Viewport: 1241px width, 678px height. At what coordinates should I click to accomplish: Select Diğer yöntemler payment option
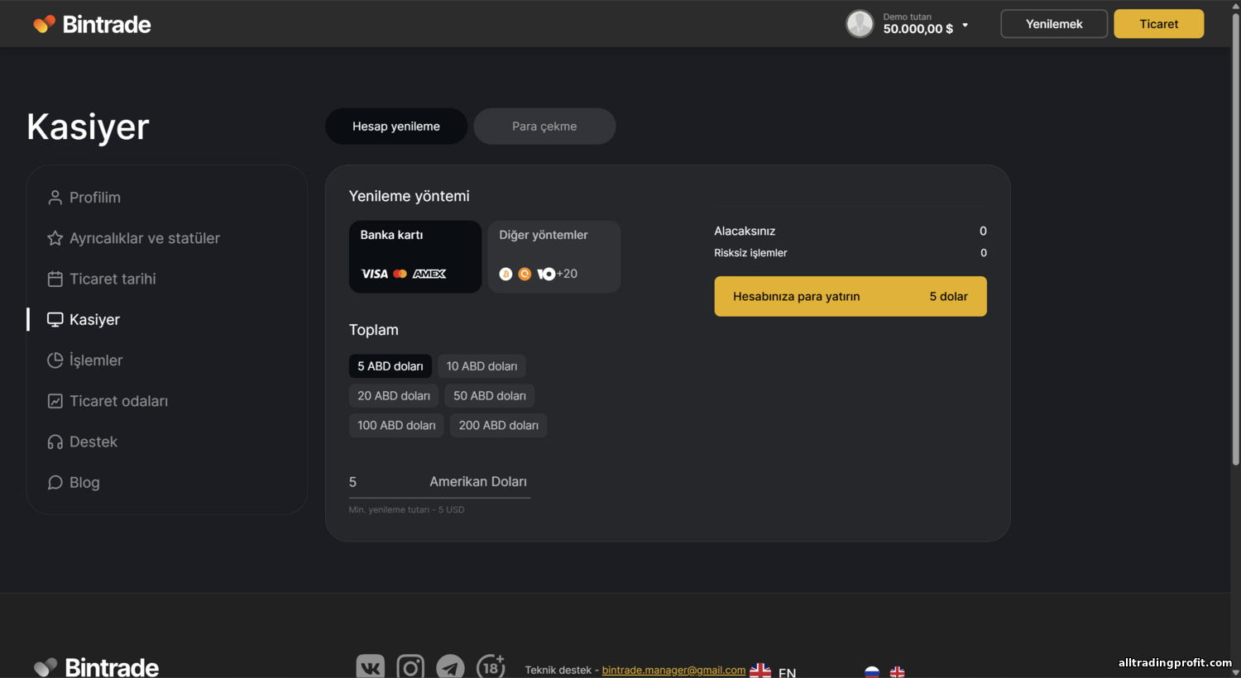pos(553,256)
